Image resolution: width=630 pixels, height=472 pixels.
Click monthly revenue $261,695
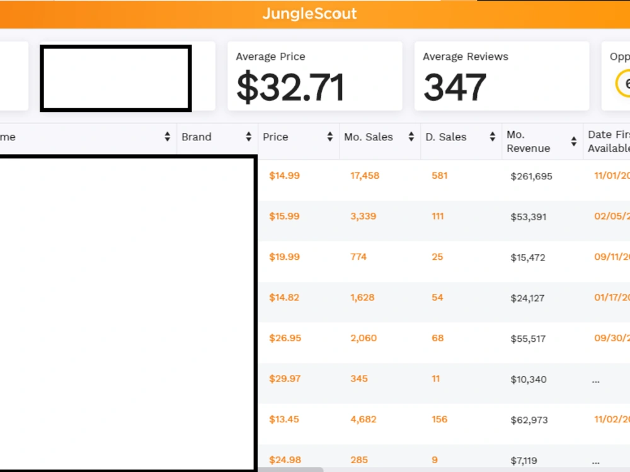tap(532, 176)
